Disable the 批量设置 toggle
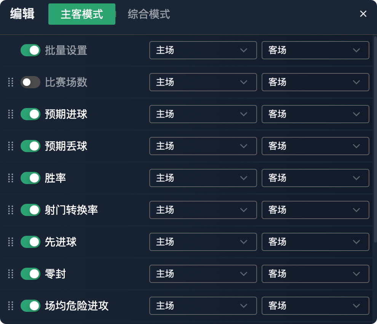Screen dimensions: 377x324 30,50
